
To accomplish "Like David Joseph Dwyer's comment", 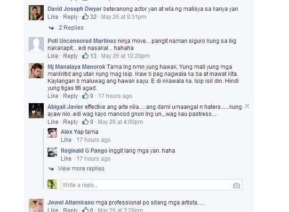I will pos(53,17).
